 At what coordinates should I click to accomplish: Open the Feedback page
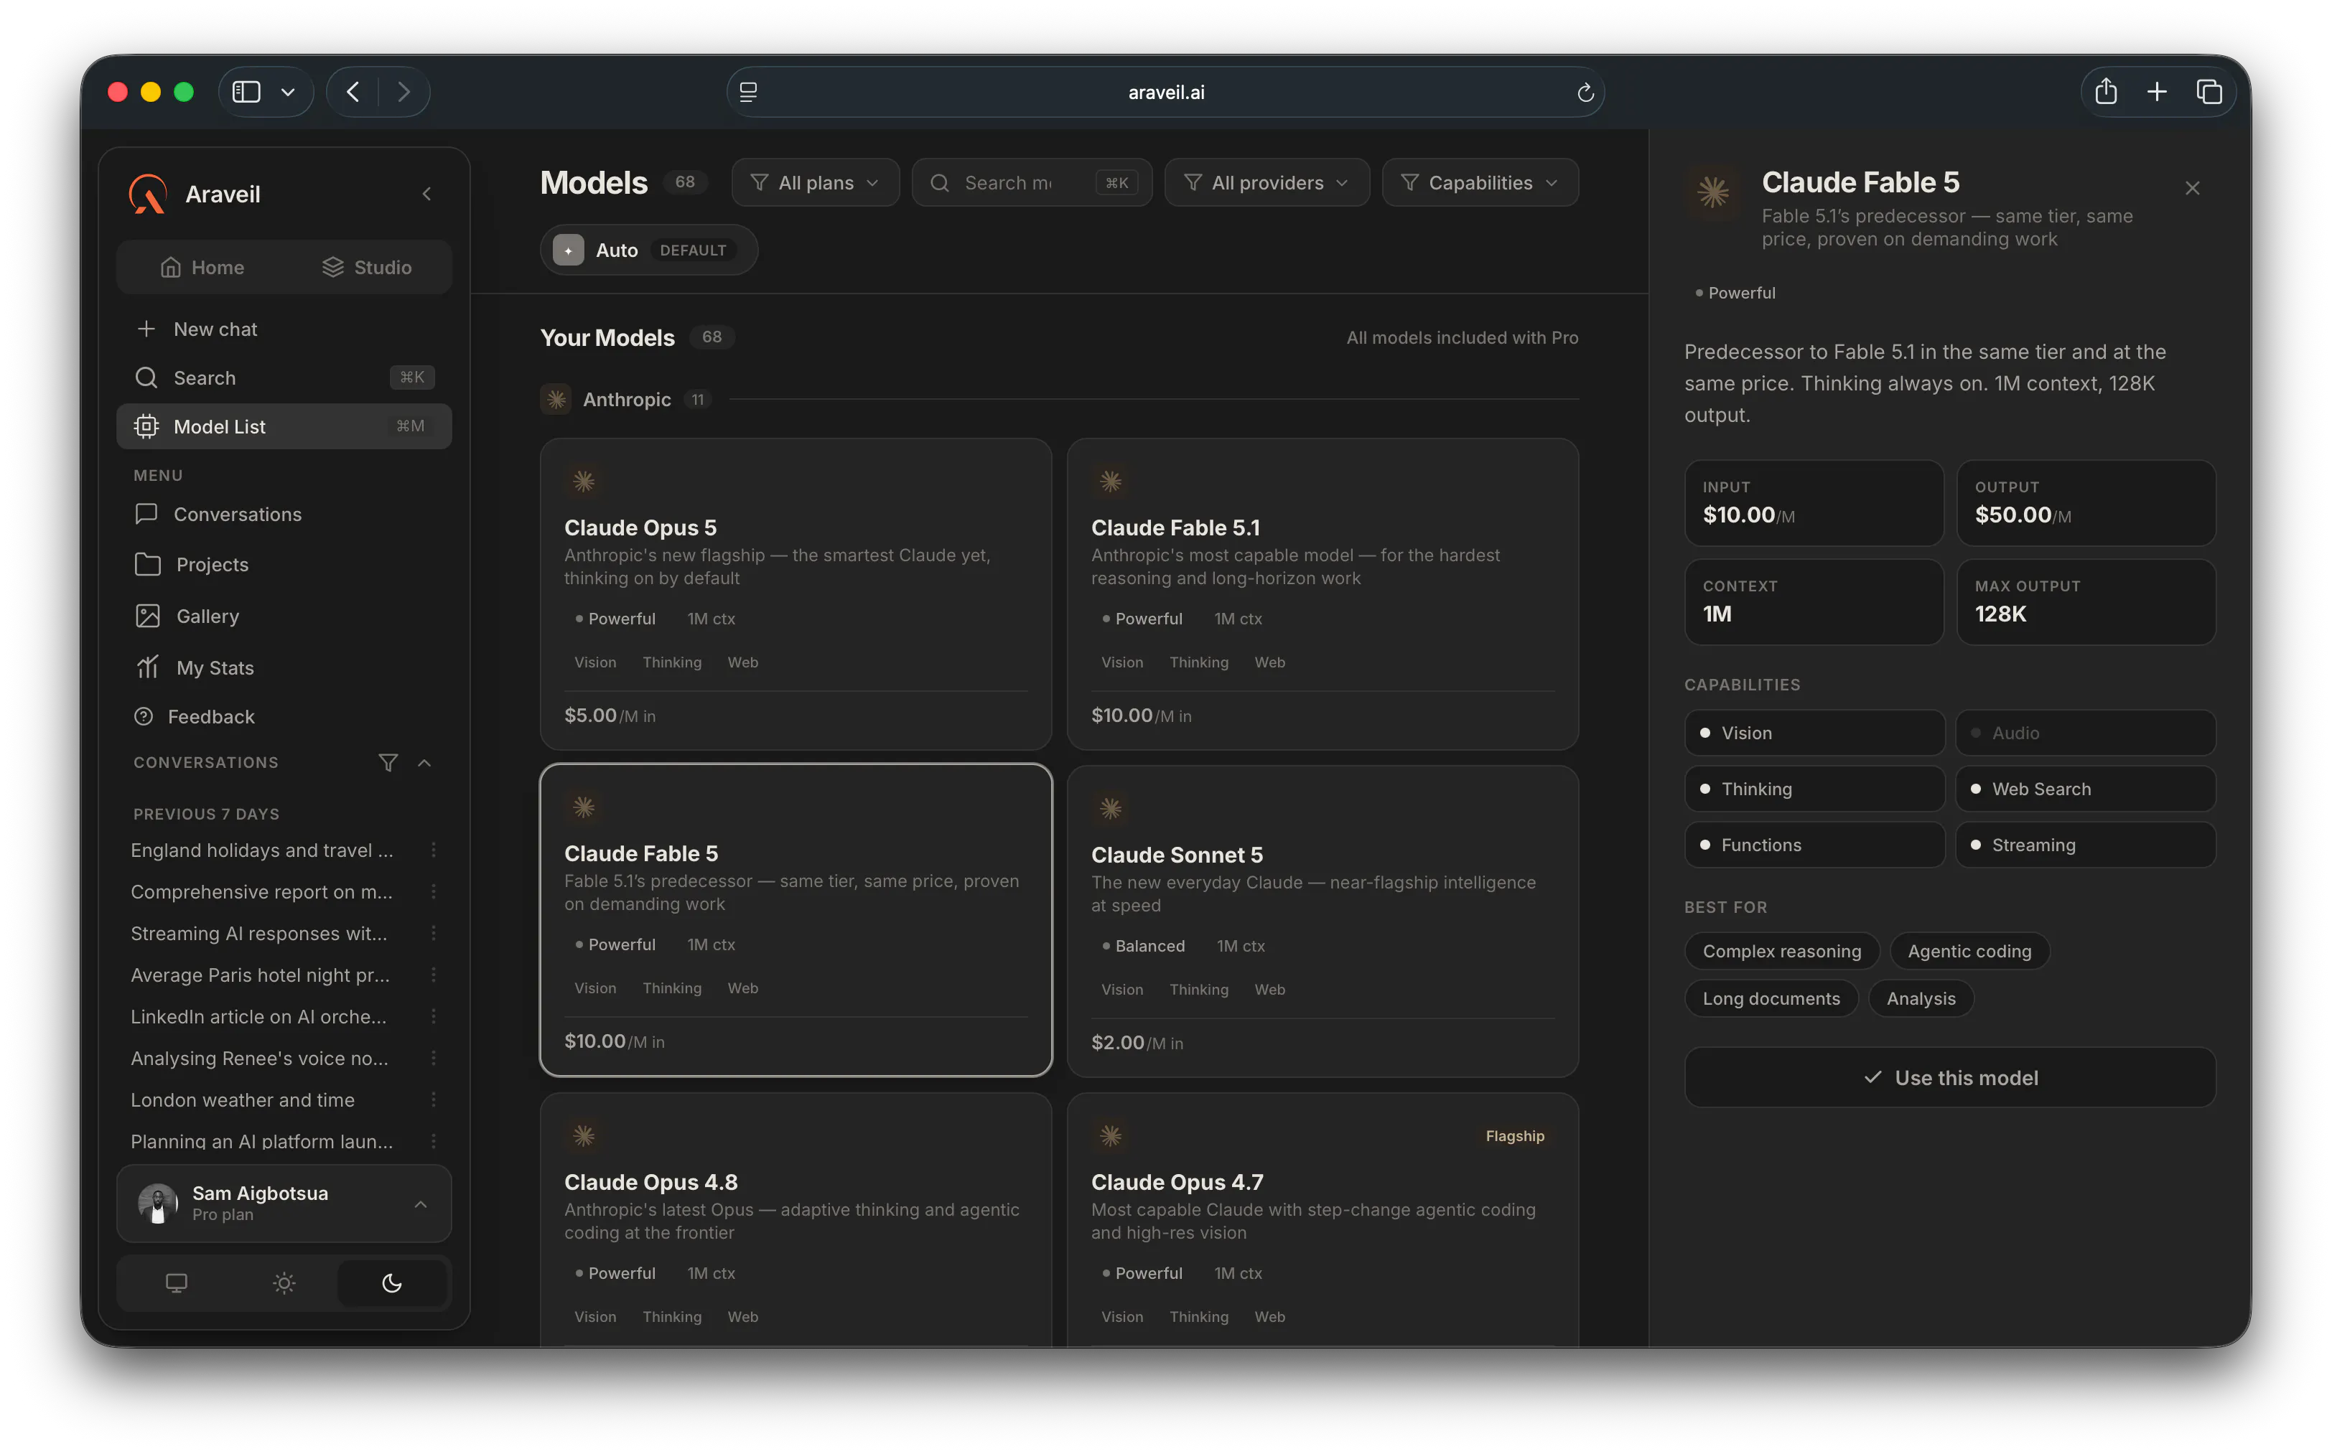284,716
